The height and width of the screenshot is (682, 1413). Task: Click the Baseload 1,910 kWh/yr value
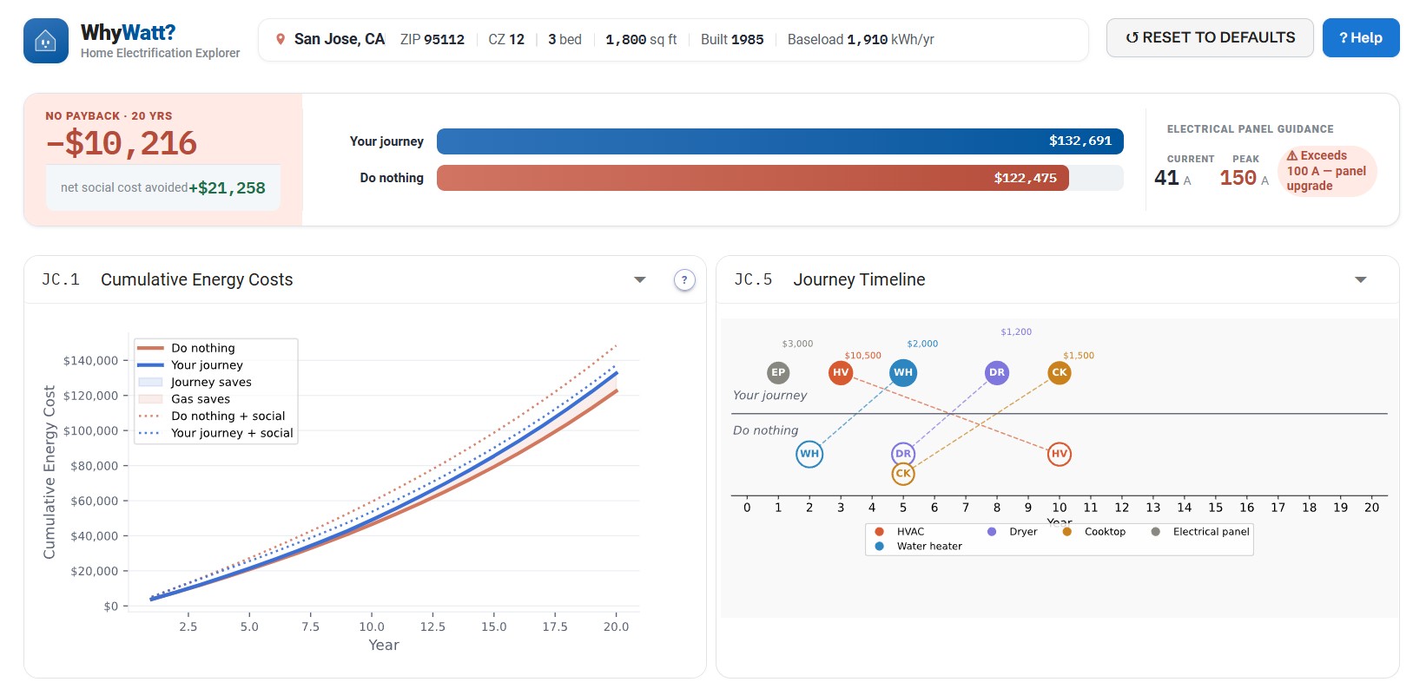tap(861, 39)
